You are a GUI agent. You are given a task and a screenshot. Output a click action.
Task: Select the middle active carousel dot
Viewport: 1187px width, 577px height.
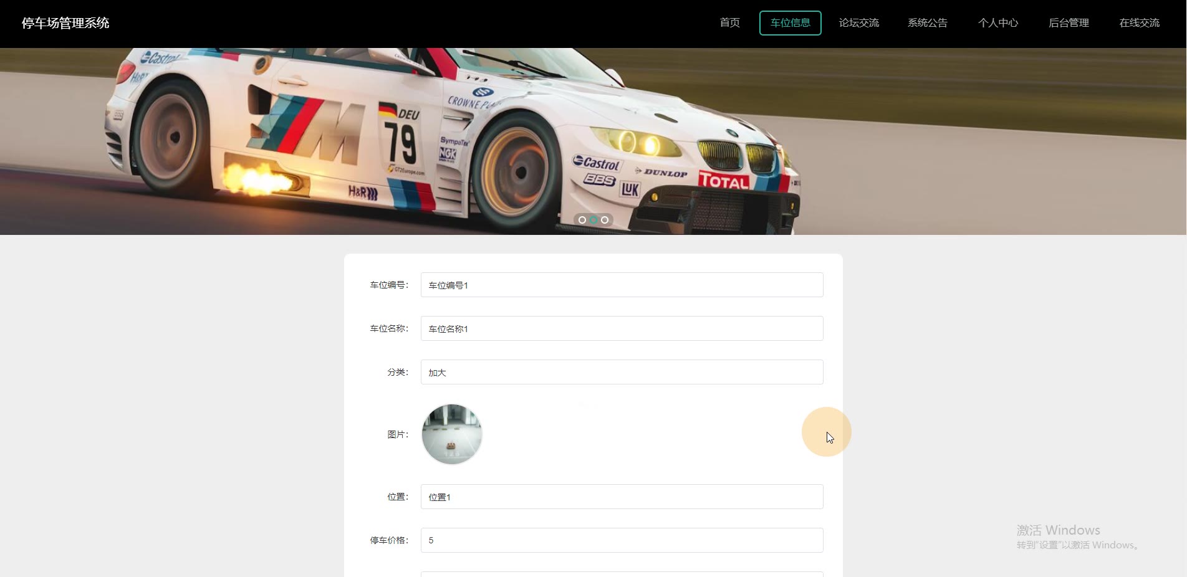click(593, 220)
